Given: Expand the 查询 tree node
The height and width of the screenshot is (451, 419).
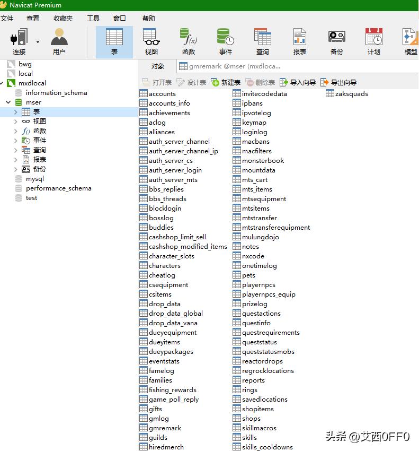Looking at the screenshot, I should [16, 150].
